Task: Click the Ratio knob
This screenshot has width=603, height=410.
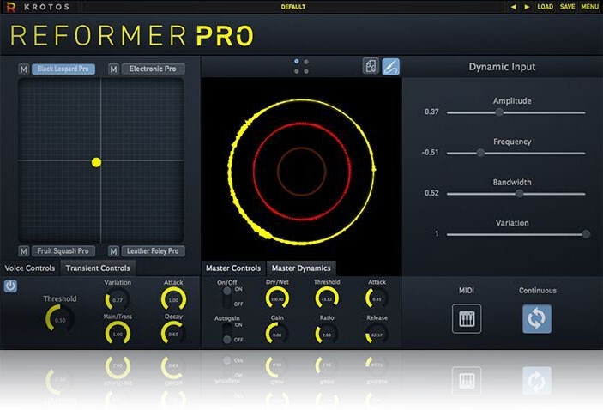Action: point(327,335)
